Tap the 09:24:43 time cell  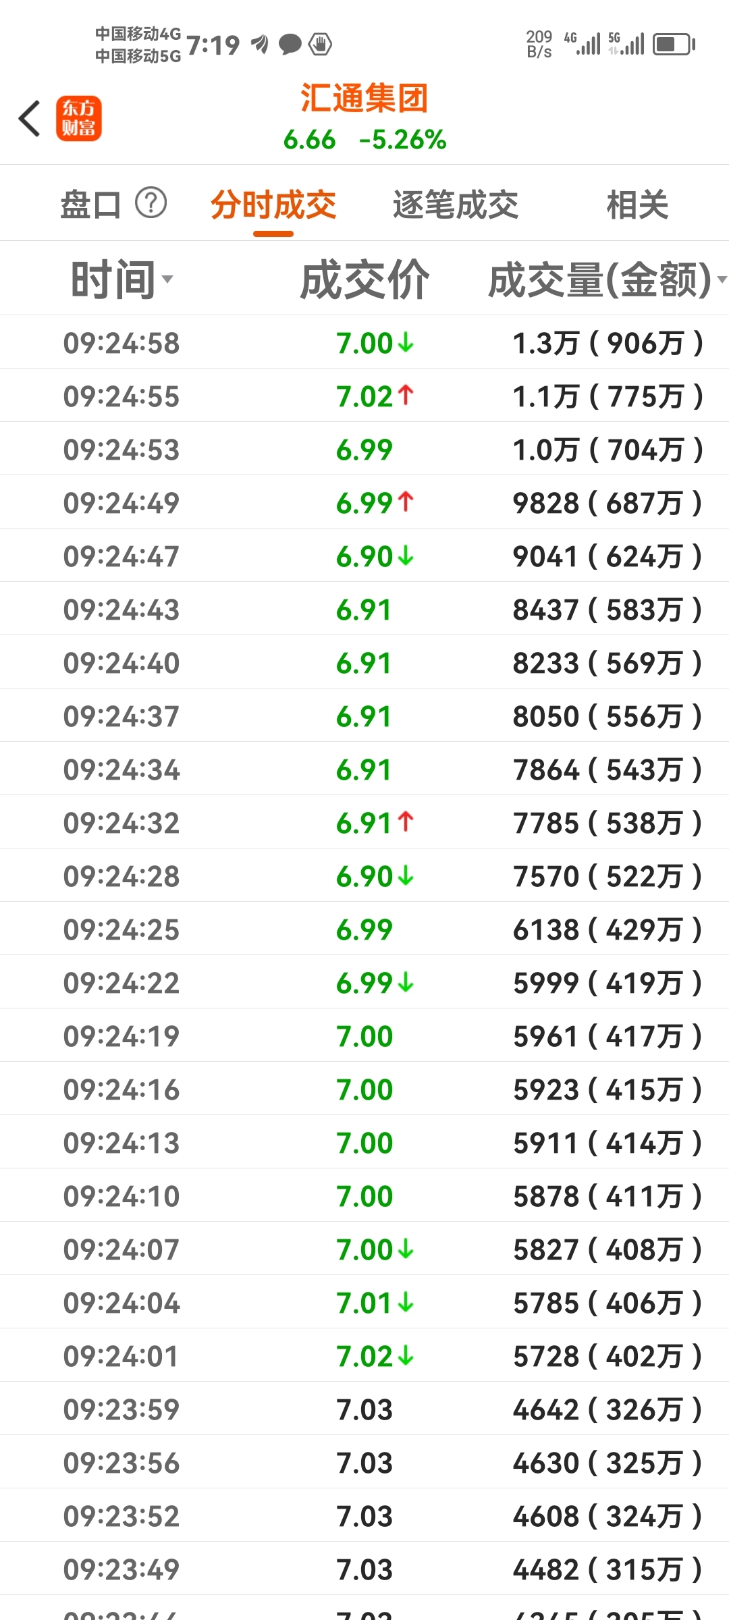[x=122, y=610]
